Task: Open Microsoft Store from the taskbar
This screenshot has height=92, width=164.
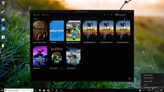Action: pyautogui.click(x=44, y=90)
